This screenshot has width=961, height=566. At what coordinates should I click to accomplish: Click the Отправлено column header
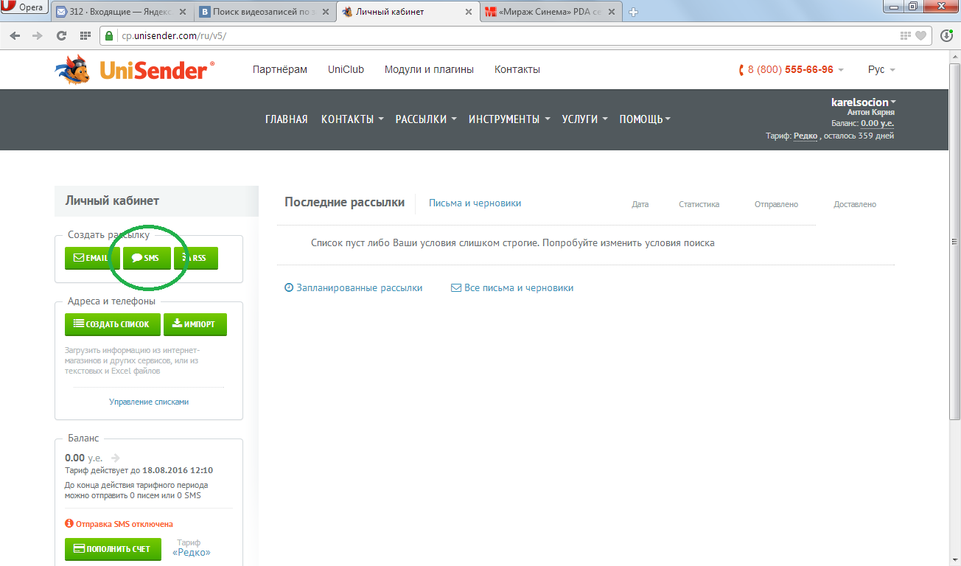click(x=776, y=204)
